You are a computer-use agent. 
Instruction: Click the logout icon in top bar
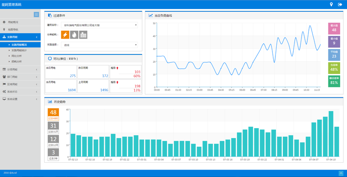340,5
